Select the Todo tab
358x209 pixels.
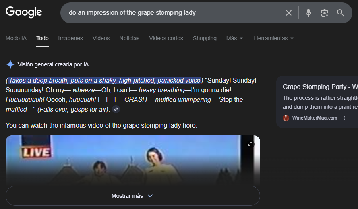pos(42,38)
